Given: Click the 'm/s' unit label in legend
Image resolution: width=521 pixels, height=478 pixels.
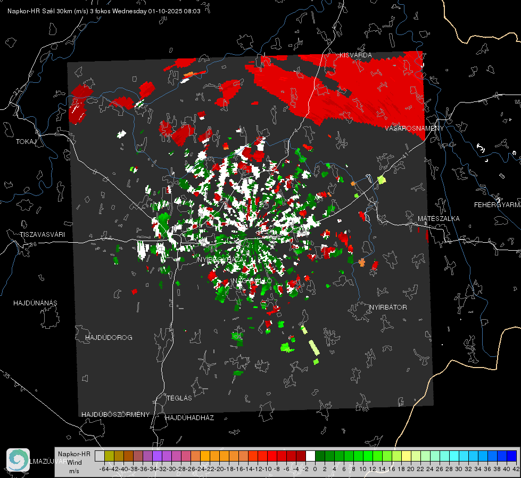Looking at the screenshot, I should click(x=74, y=471).
